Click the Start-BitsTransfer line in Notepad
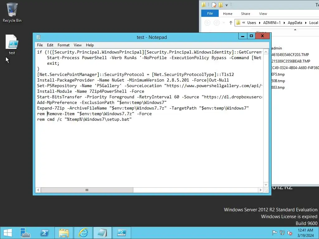Image resolution: width=319 pixels, height=239 pixels. 150,97
